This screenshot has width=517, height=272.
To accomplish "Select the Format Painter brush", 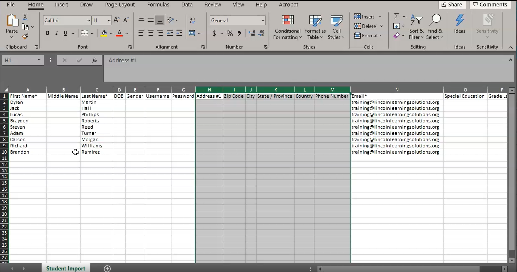I will click(25, 36).
